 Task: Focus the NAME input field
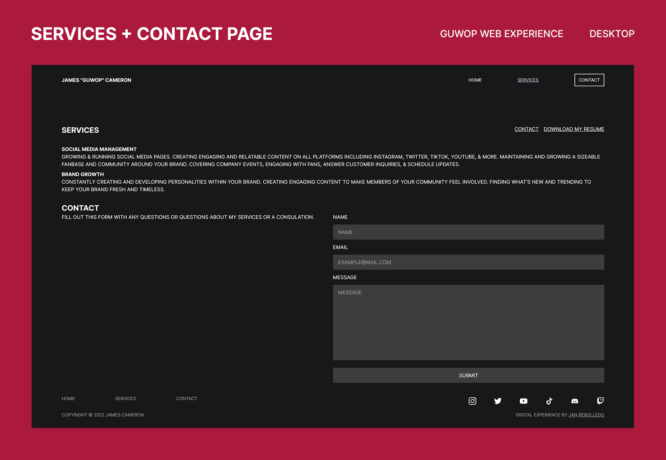click(468, 232)
